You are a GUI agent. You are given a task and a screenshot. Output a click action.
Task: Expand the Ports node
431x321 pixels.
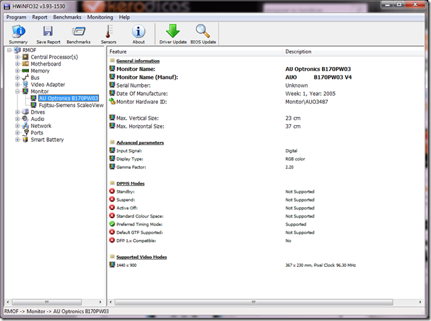[x=17, y=132]
